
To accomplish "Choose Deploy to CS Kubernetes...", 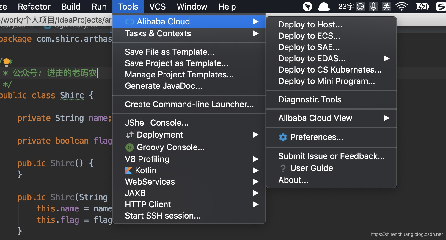I will coord(331,70).
